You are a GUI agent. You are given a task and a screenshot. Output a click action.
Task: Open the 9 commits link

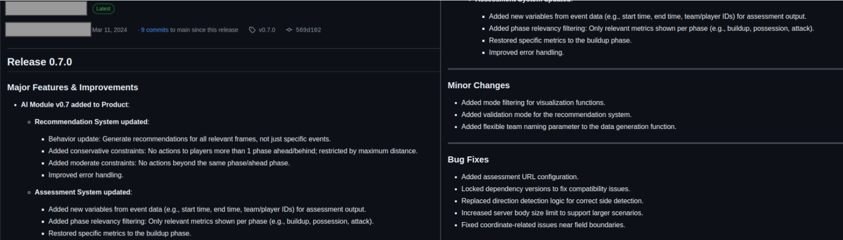pos(154,30)
